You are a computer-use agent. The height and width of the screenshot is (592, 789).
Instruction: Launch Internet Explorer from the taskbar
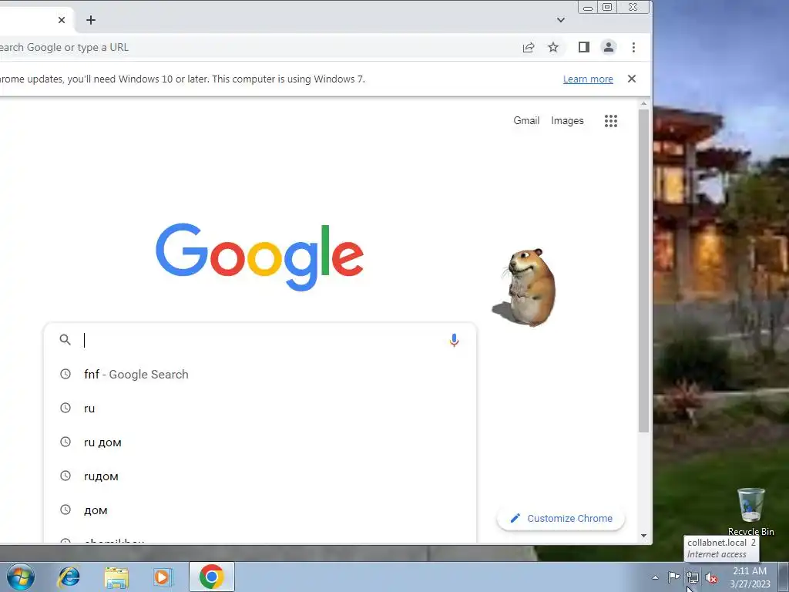click(x=69, y=577)
